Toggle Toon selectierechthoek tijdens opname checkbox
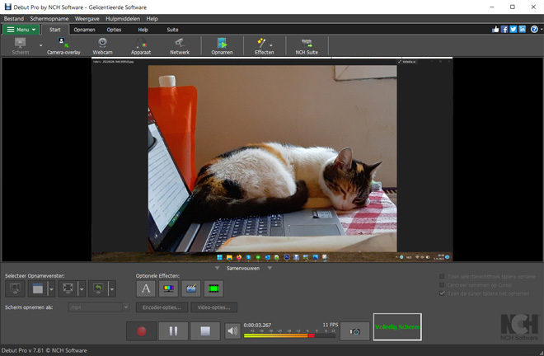544x356 pixels. tap(442, 277)
